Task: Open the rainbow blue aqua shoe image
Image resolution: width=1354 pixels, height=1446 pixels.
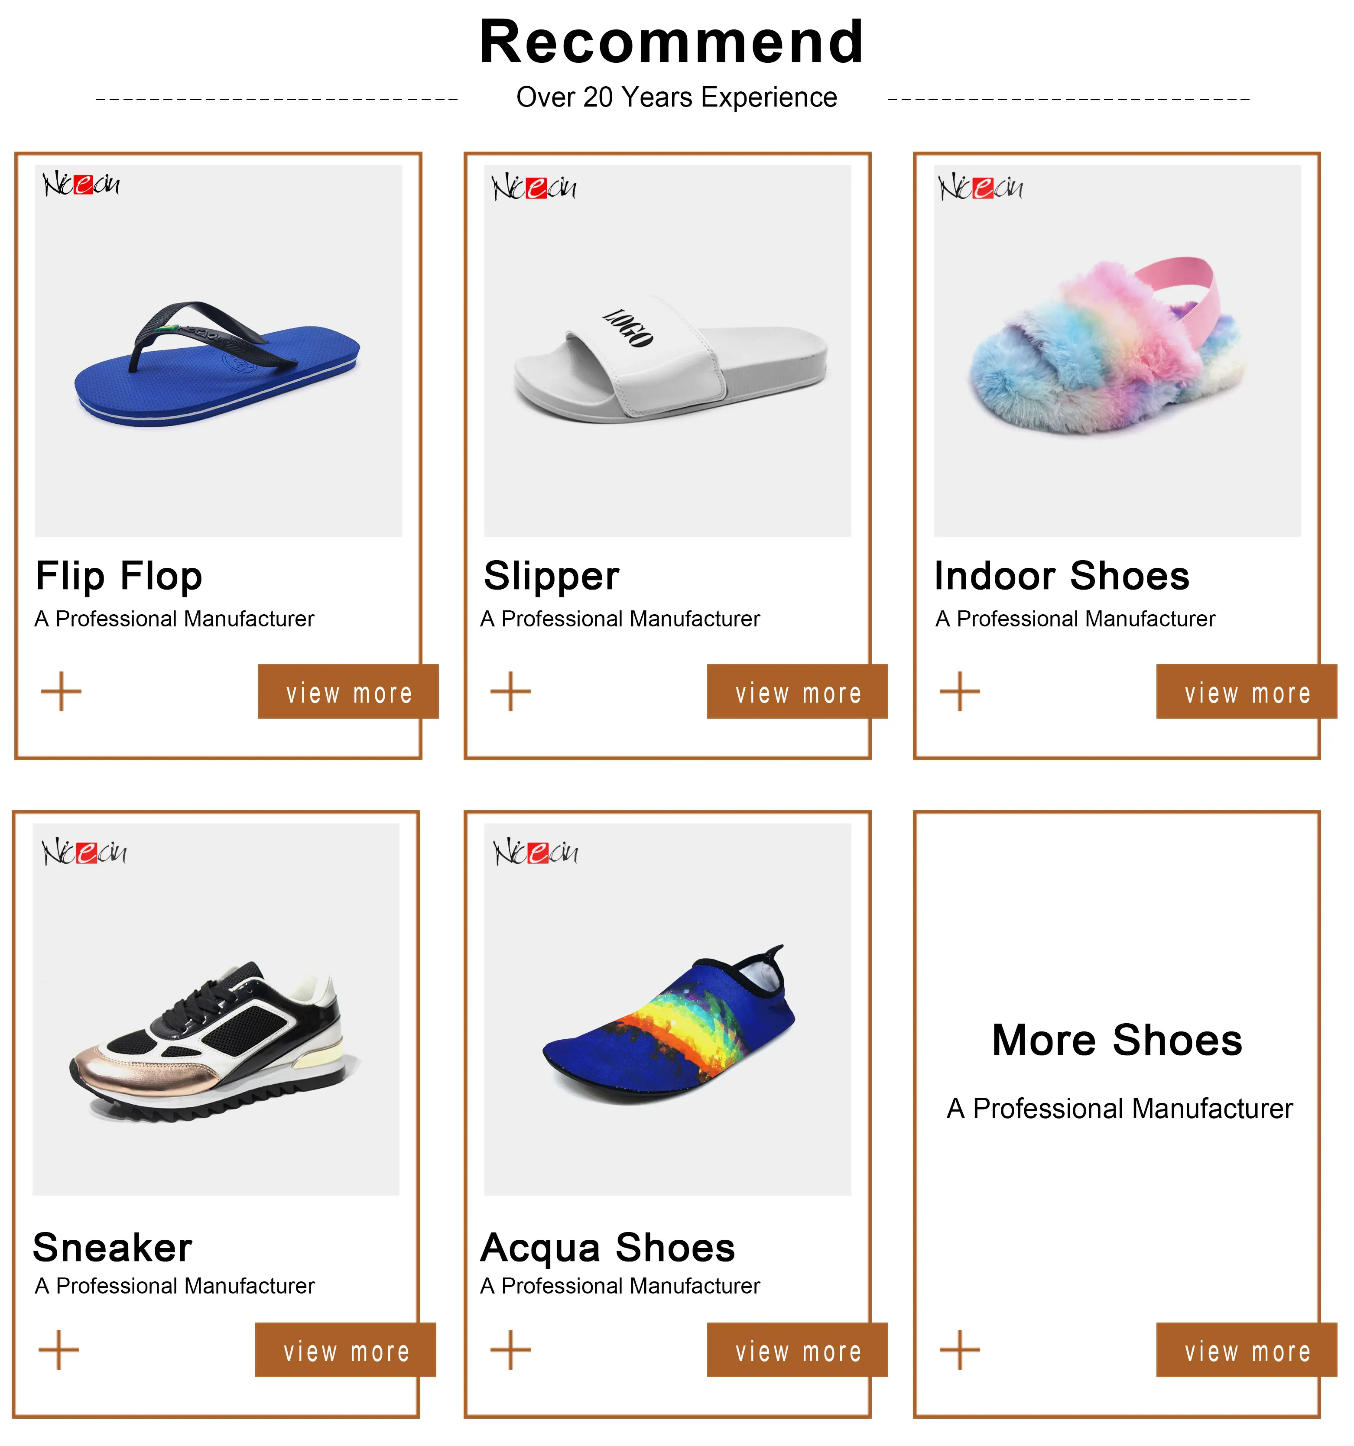Action: (x=668, y=1010)
